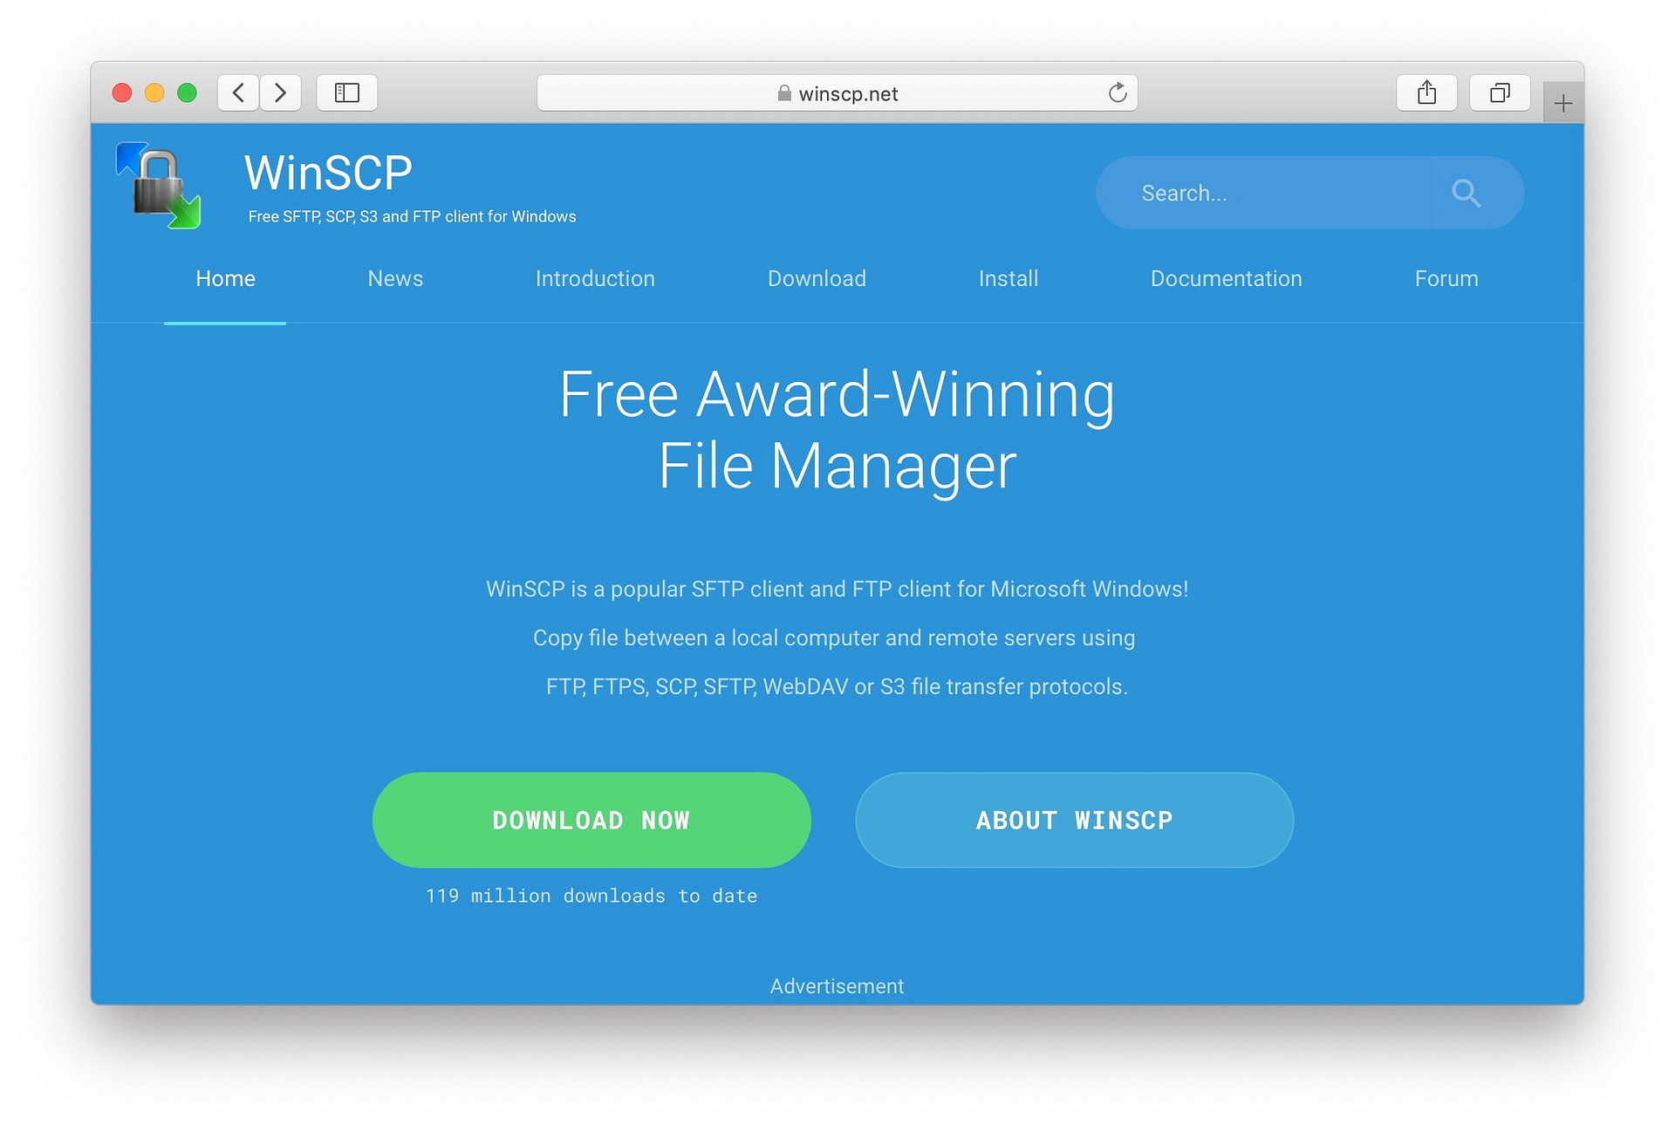The image size is (1675, 1125).
Task: Click the Download navigation link
Action: point(817,277)
